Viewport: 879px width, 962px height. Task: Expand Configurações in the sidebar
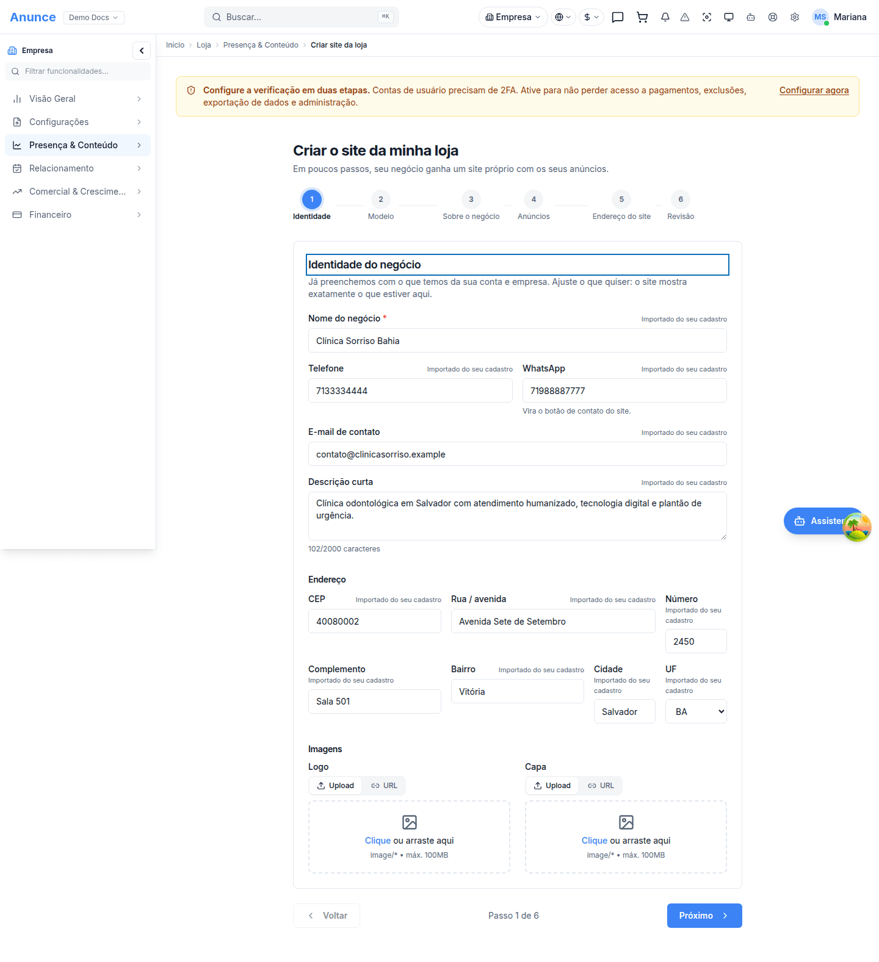coord(78,122)
